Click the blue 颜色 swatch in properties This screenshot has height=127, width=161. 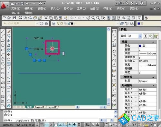(140, 46)
